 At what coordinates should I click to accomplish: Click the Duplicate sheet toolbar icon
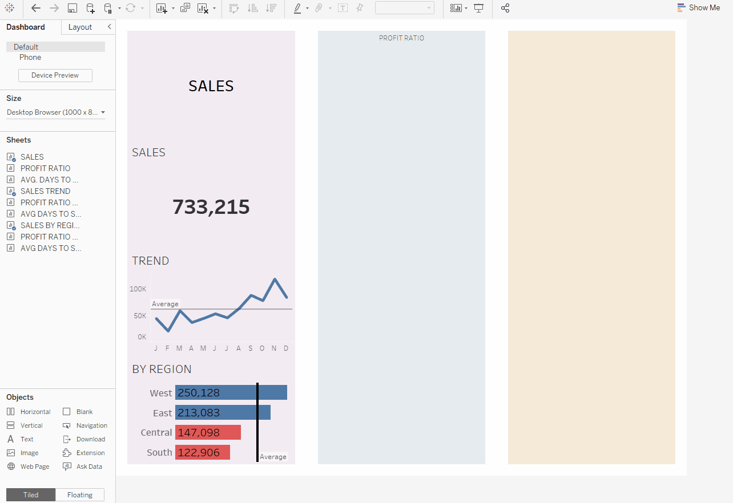[185, 8]
